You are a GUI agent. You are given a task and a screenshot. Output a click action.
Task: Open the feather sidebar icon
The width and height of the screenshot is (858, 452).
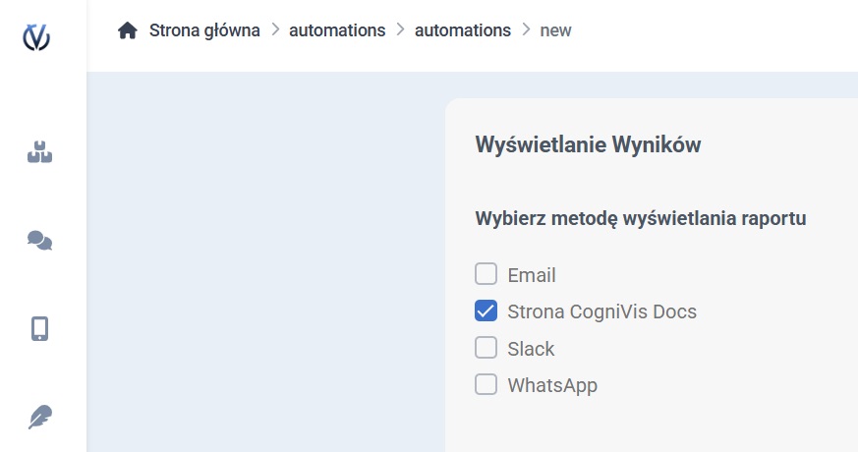[39, 418]
